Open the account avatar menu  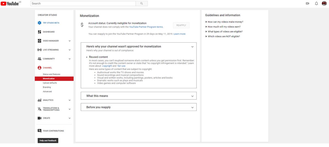[x=324, y=4]
